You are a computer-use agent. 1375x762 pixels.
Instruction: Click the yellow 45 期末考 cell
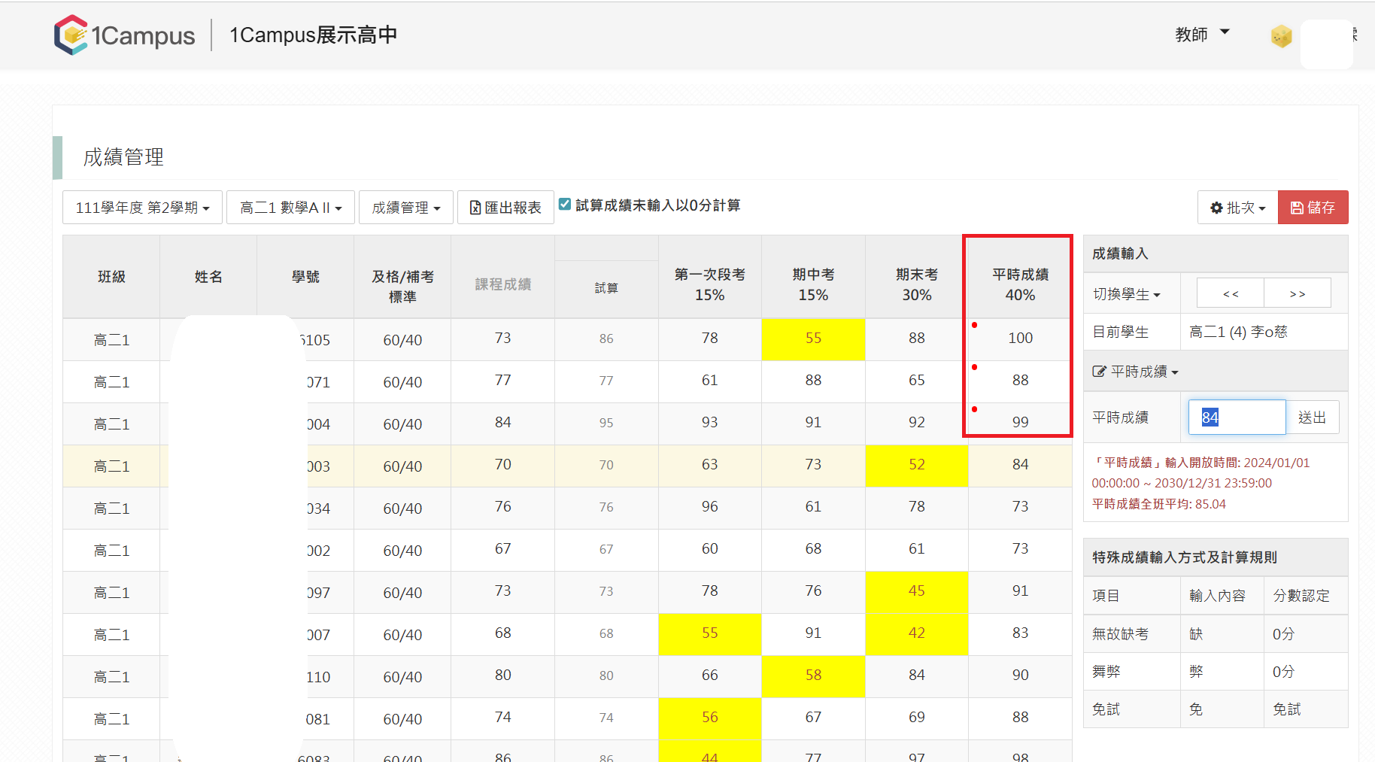916,591
